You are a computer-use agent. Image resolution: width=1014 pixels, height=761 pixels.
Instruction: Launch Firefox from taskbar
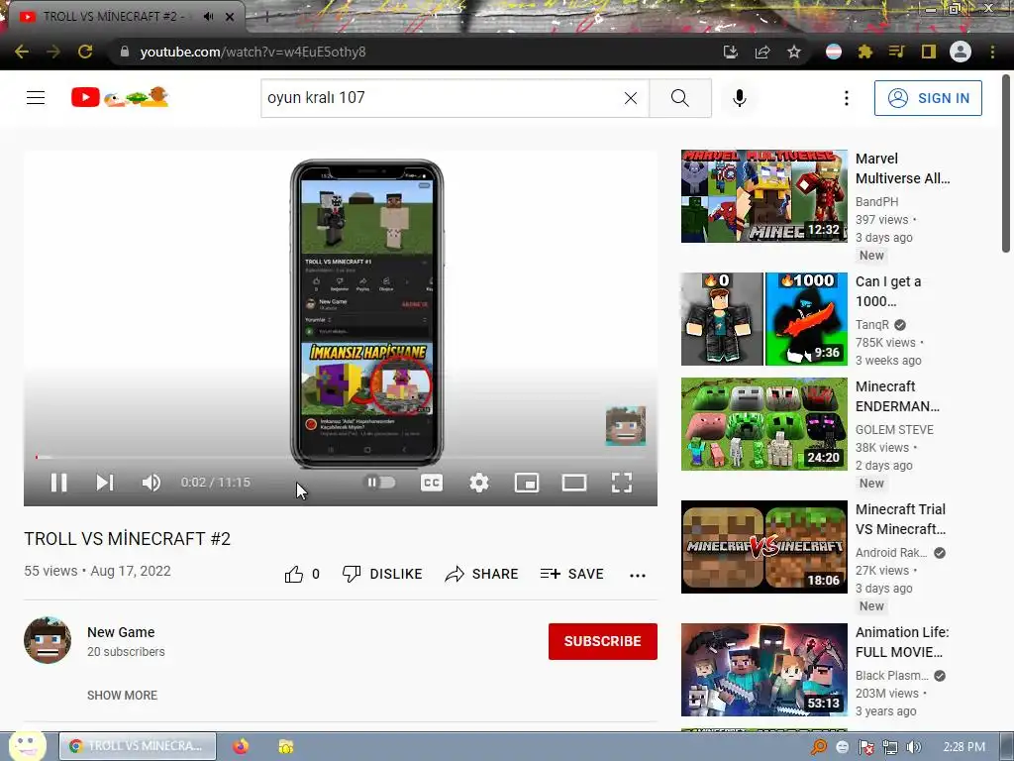241,746
